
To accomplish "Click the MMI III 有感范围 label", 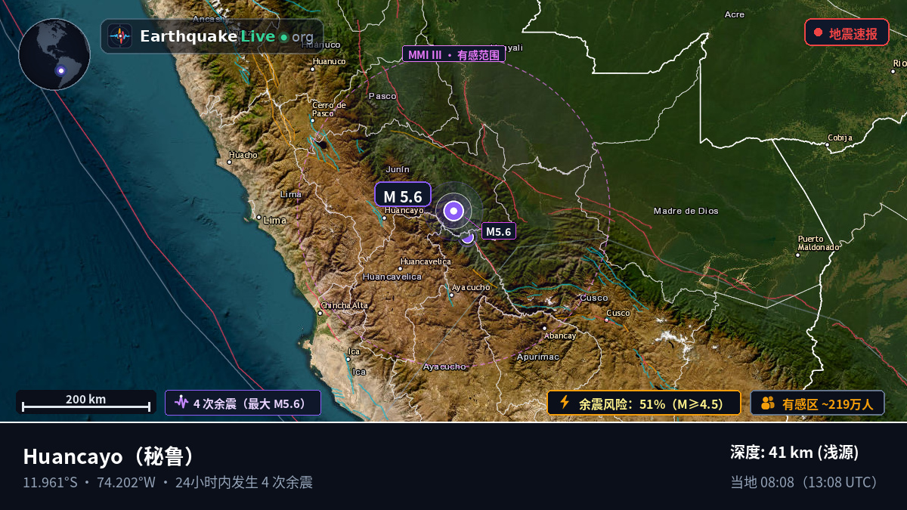I will [x=453, y=54].
